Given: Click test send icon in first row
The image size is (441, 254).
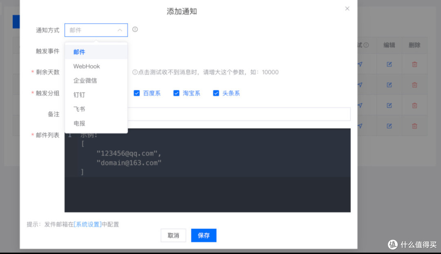Looking at the screenshot, I should click(x=360, y=64).
